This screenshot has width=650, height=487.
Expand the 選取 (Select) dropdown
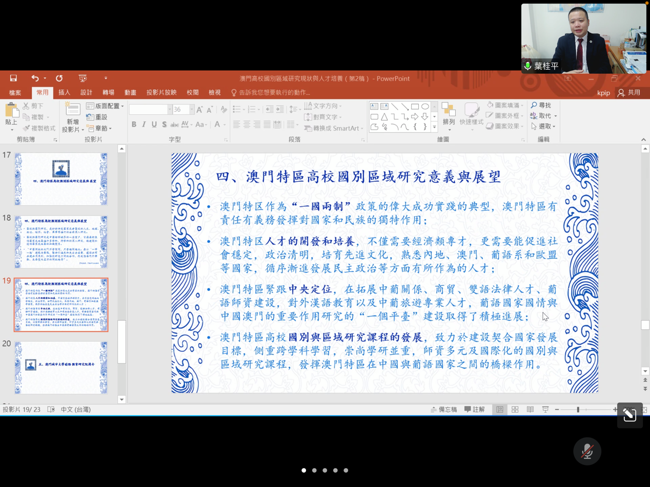coord(543,126)
